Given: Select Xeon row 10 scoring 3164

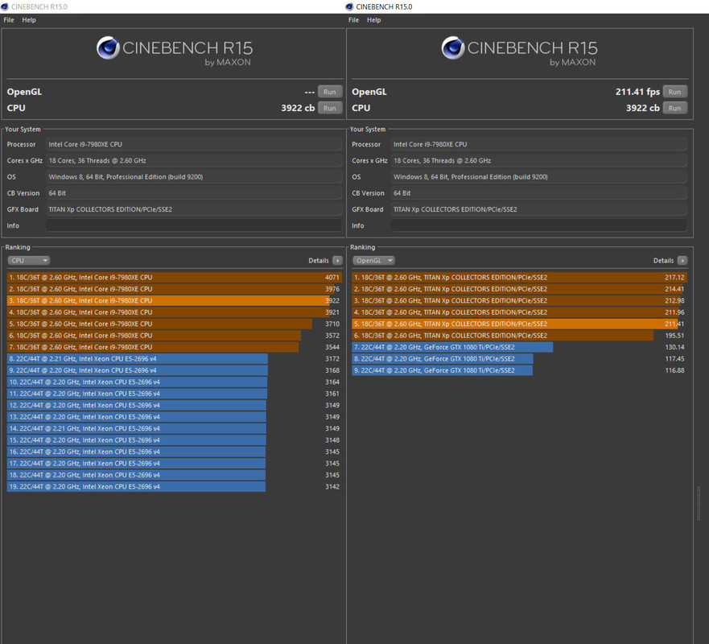Looking at the screenshot, I should pos(175,382).
